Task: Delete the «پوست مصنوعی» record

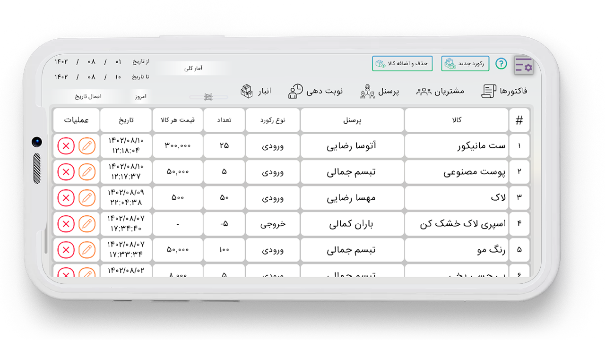Action: tap(66, 172)
